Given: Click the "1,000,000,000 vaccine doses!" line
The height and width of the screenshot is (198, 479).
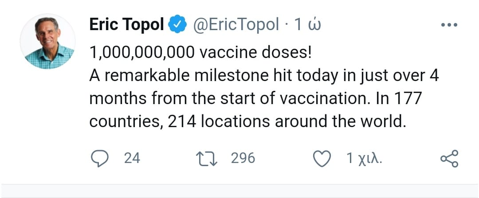Looking at the screenshot, I should (x=200, y=53).
